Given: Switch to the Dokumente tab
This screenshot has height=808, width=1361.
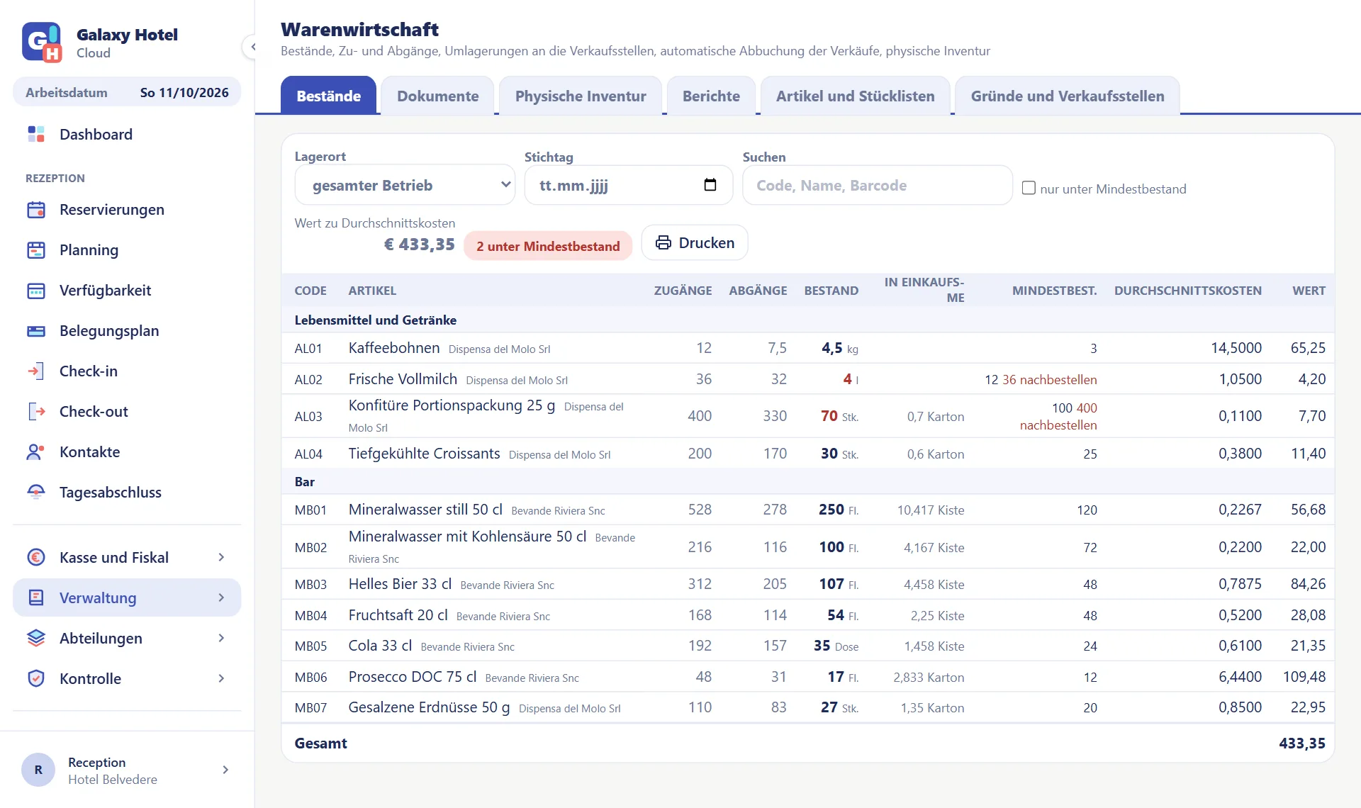Looking at the screenshot, I should (x=438, y=96).
